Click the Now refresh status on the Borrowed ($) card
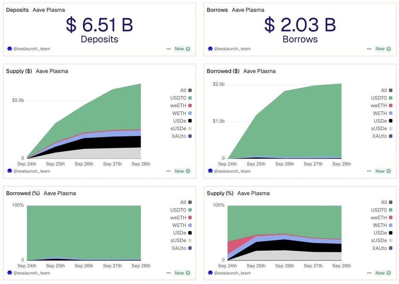Image resolution: width=399 pixels, height=284 pixels. [x=383, y=171]
